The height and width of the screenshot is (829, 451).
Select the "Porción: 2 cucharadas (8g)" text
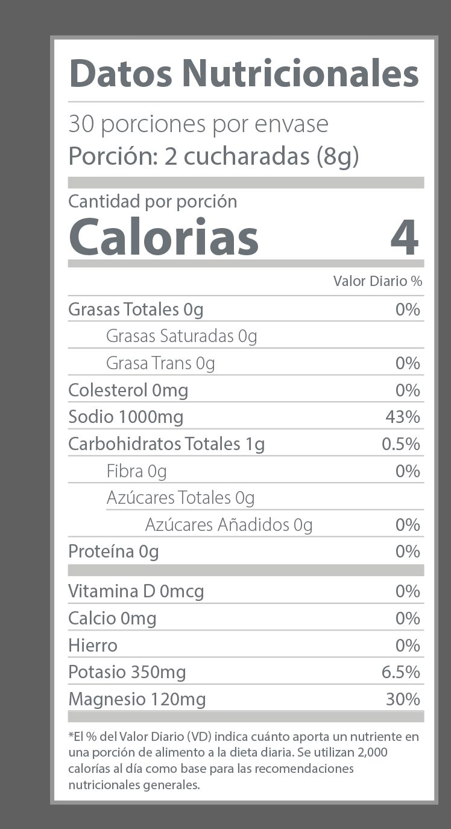click(x=213, y=156)
